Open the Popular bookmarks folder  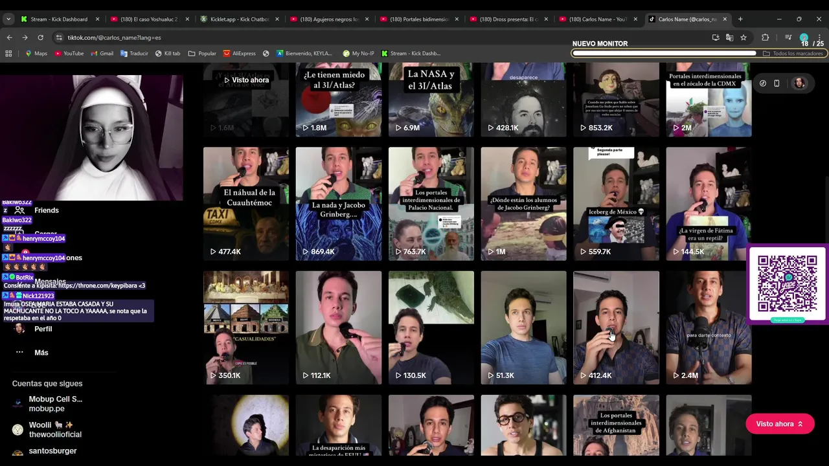[202, 54]
